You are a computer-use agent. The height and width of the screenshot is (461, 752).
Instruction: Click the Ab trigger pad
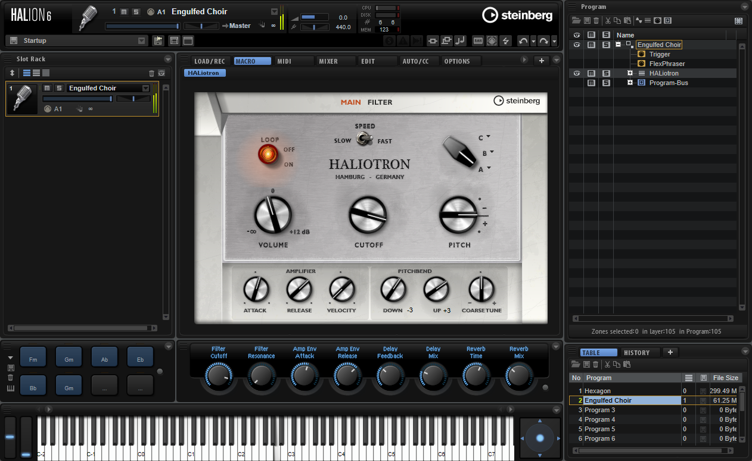[105, 357]
